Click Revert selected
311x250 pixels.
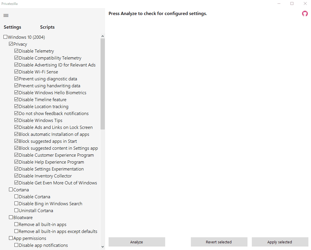(219, 242)
